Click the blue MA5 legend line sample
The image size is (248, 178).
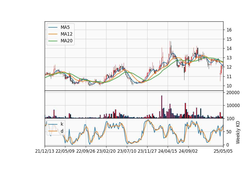(53, 27)
